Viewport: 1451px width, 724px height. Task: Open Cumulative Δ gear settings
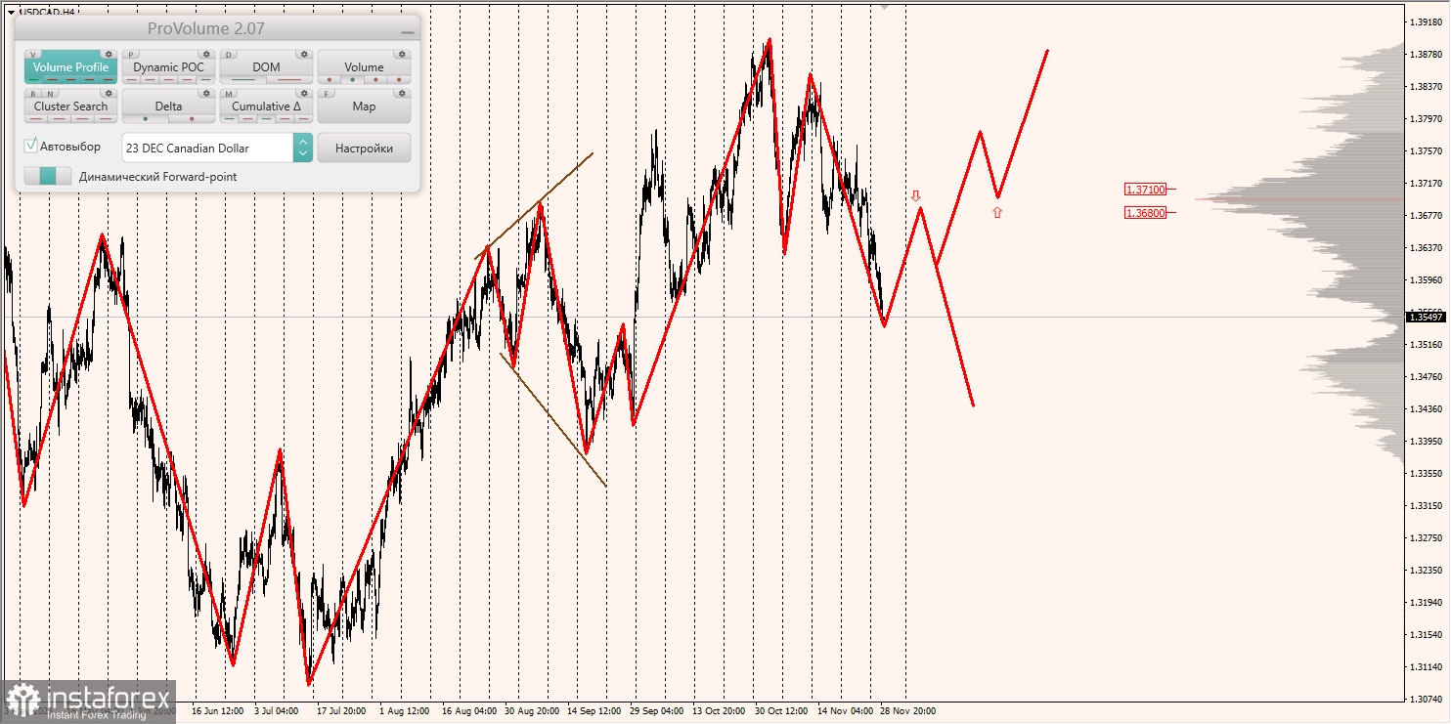click(x=304, y=94)
